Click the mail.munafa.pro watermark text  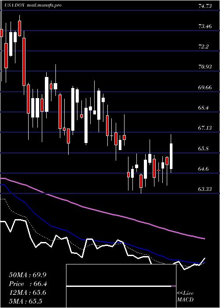[43, 5]
